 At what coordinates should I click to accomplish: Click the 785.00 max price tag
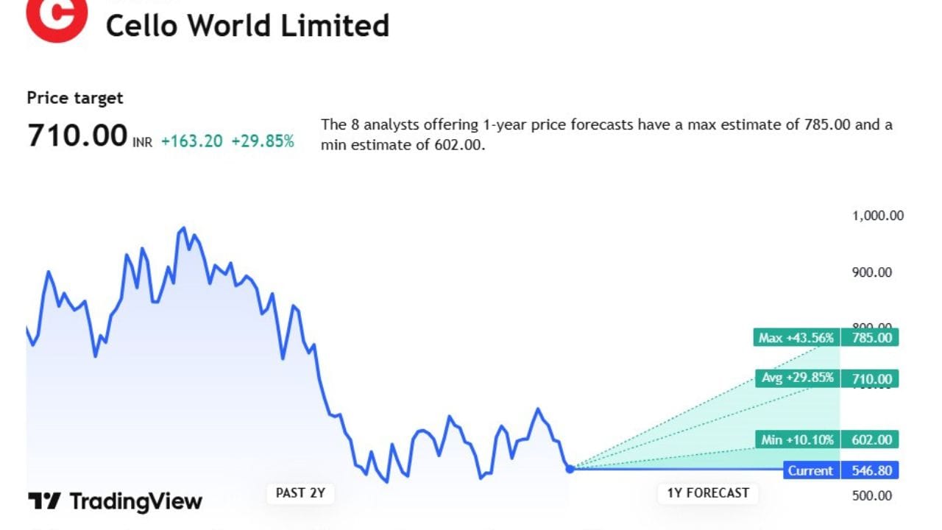(x=871, y=338)
